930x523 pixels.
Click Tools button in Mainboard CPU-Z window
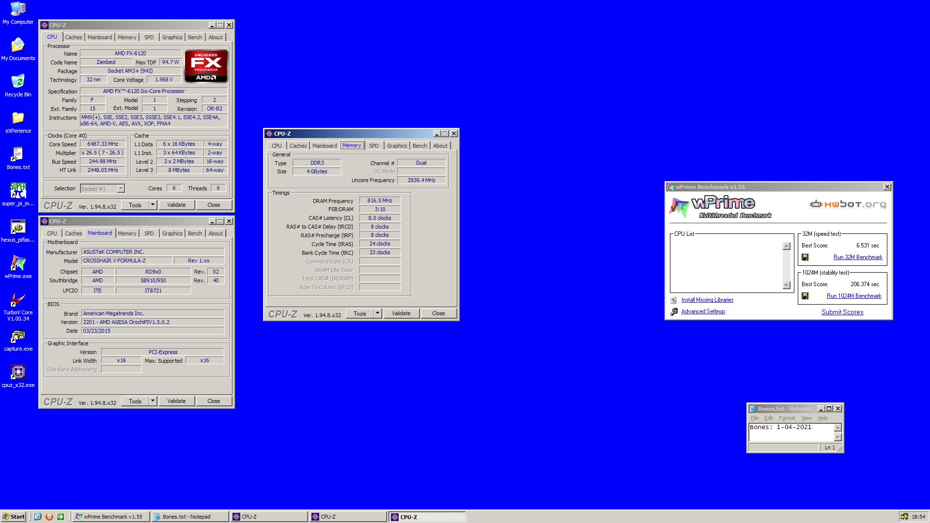135,401
